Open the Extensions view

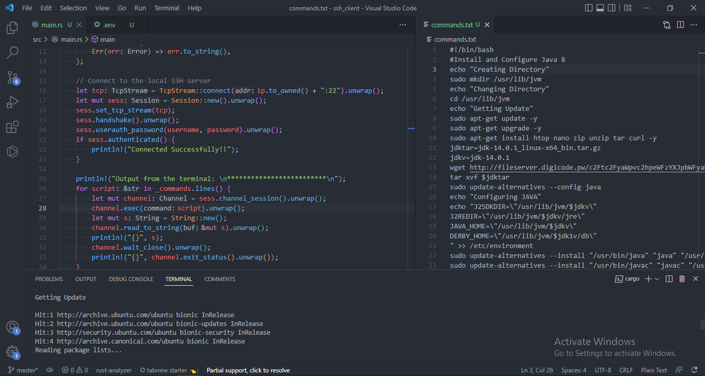pos(12,127)
